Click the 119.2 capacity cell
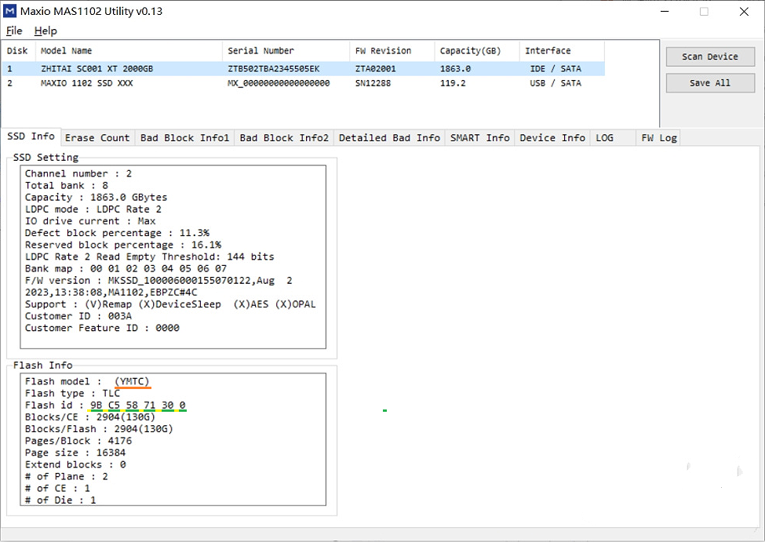The height and width of the screenshot is (542, 765). pyautogui.click(x=453, y=83)
